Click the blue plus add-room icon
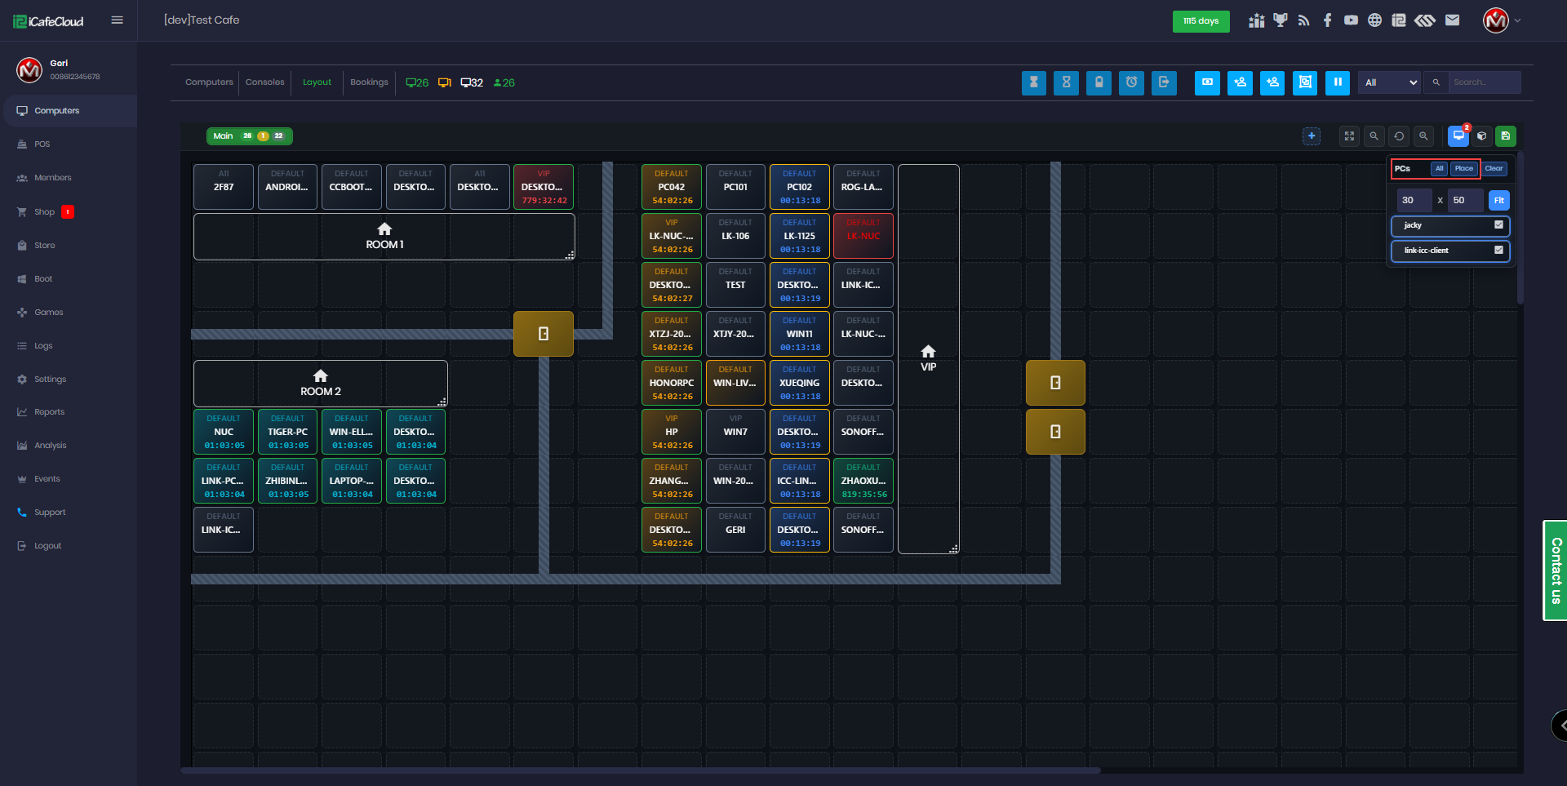The height and width of the screenshot is (786, 1567). coord(1312,136)
